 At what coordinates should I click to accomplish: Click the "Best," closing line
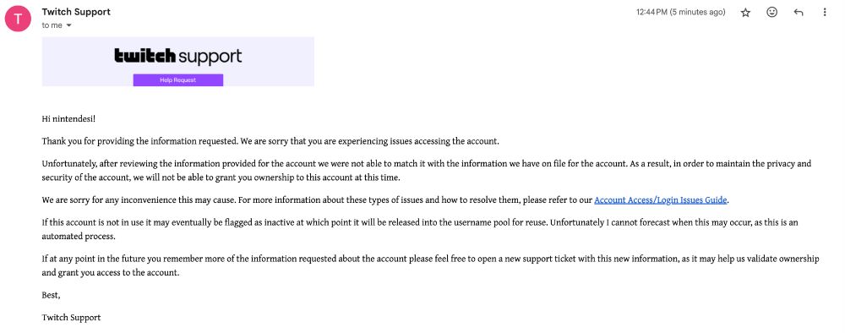coord(52,295)
